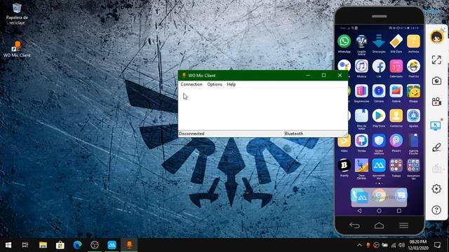This screenshot has height=252, width=449.
Task: Open the PicsArt app
Action: point(396,141)
